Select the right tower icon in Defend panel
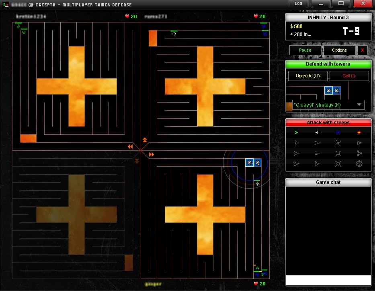 coord(337,91)
